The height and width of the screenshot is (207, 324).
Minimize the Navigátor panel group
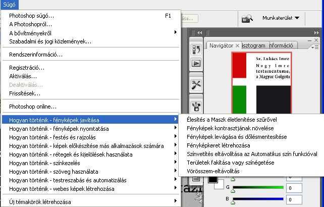tap(309, 40)
